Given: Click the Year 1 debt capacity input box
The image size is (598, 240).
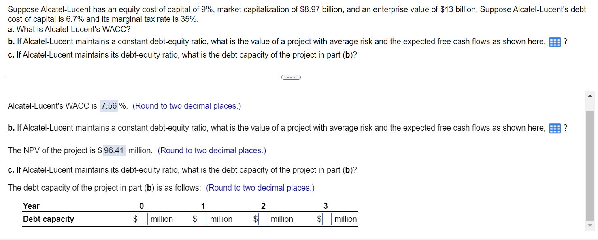Looking at the screenshot, I should (202, 219).
